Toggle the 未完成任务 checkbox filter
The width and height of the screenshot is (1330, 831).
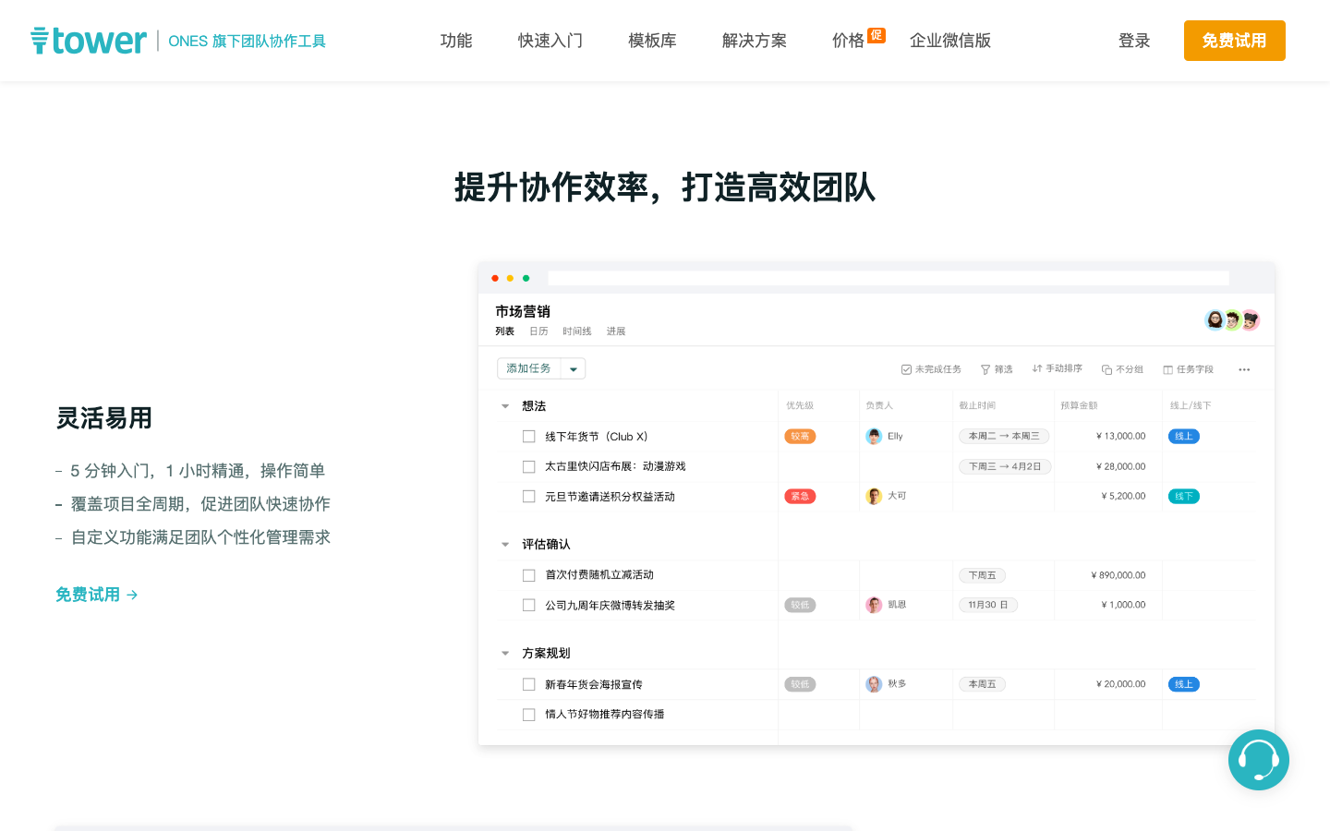pos(906,369)
